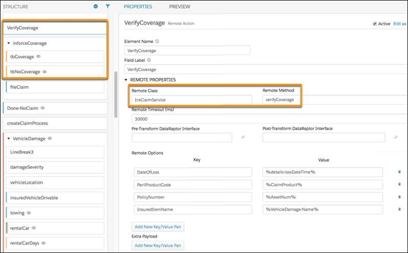Click the PolicyNumber key field
Image resolution: width=408 pixels, height=253 pixels.
pyautogui.click(x=193, y=197)
